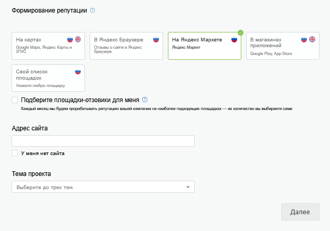Click the chevron arrow in the Выберите до трех тем field
Viewport: 330px width, 231px height.
coord(188,186)
